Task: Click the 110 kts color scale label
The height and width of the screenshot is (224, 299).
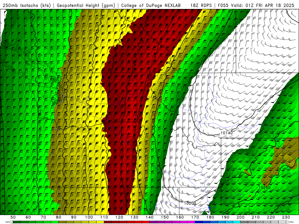Action: (104, 217)
